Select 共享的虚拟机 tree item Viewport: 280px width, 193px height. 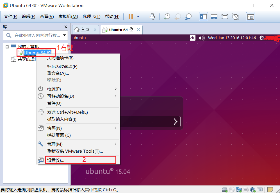coord(27,59)
